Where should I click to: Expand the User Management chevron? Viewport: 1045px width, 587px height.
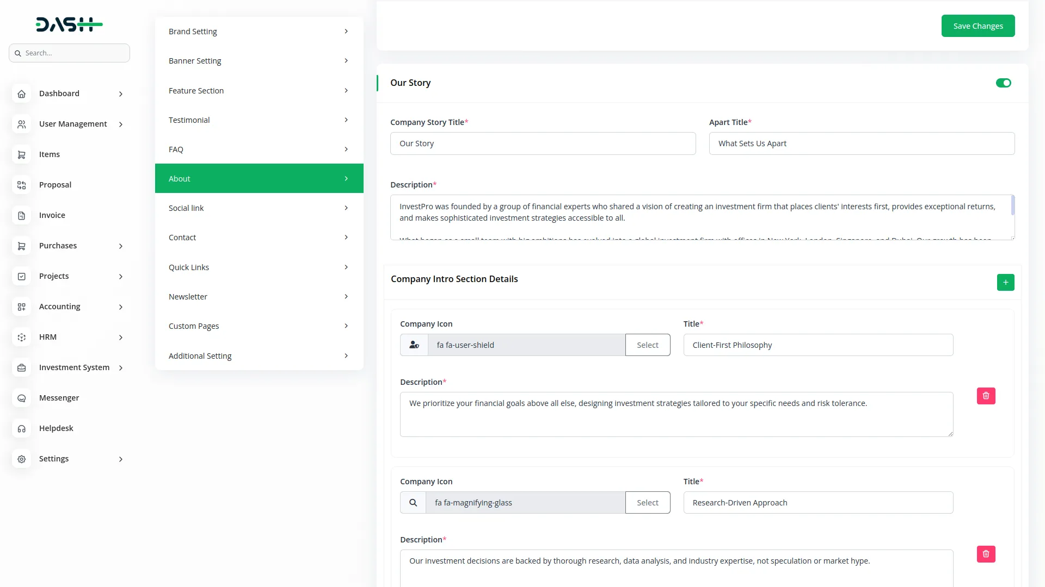point(121,124)
